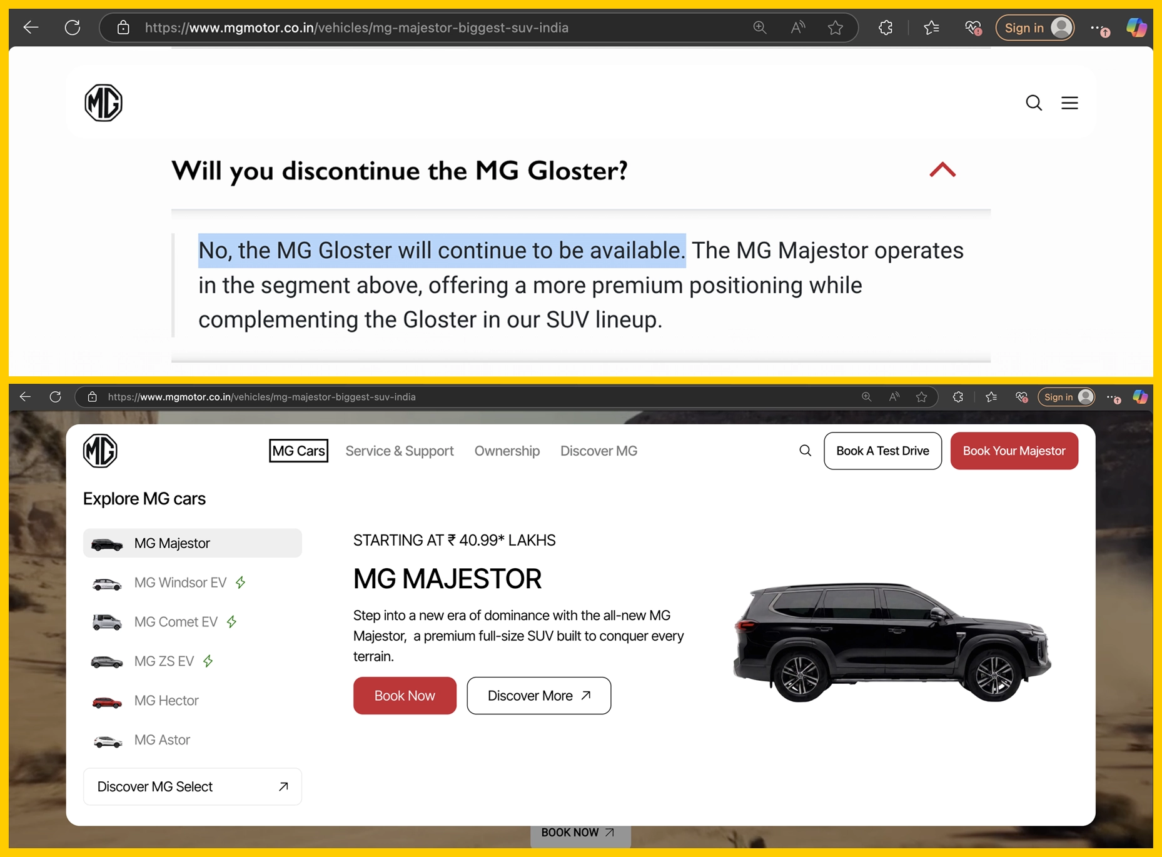Click back arrow in top browser window
This screenshot has width=1162, height=857.
click(x=31, y=28)
